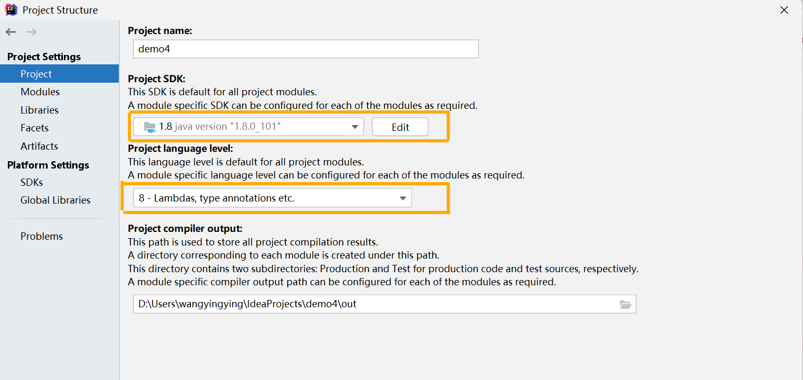This screenshot has width=803, height=380.
Task: Click the IntelliJ IDEA logo in title bar
Action: [x=11, y=10]
